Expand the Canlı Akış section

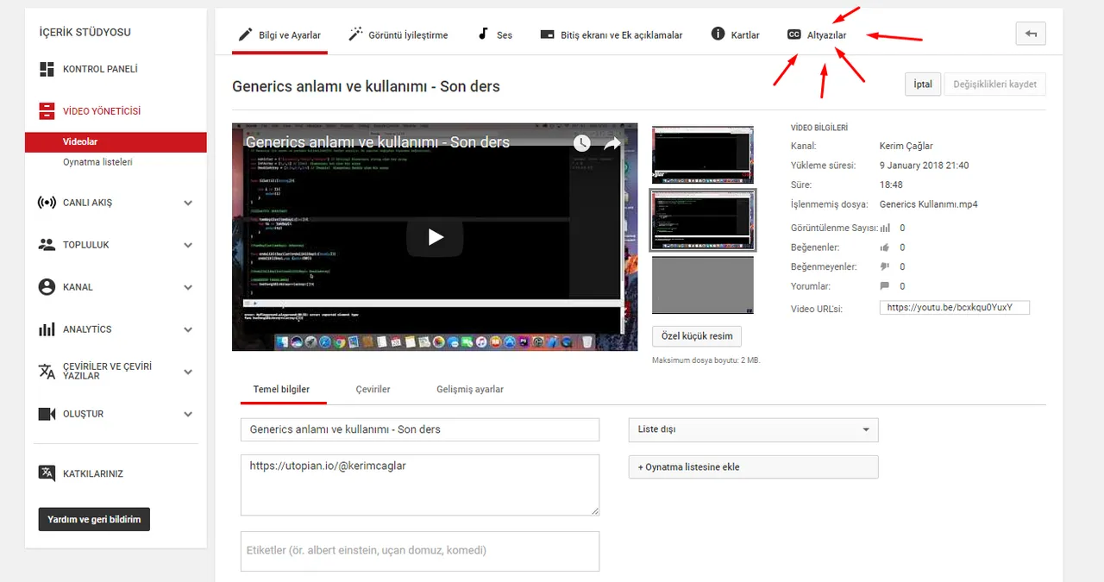coord(188,203)
